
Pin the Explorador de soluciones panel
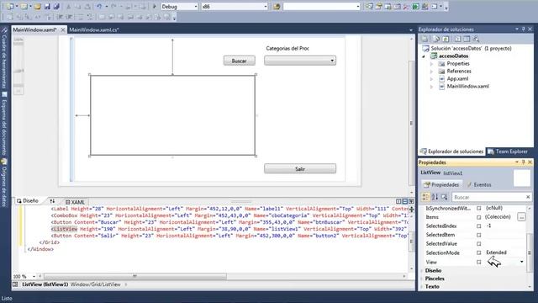point(524,29)
